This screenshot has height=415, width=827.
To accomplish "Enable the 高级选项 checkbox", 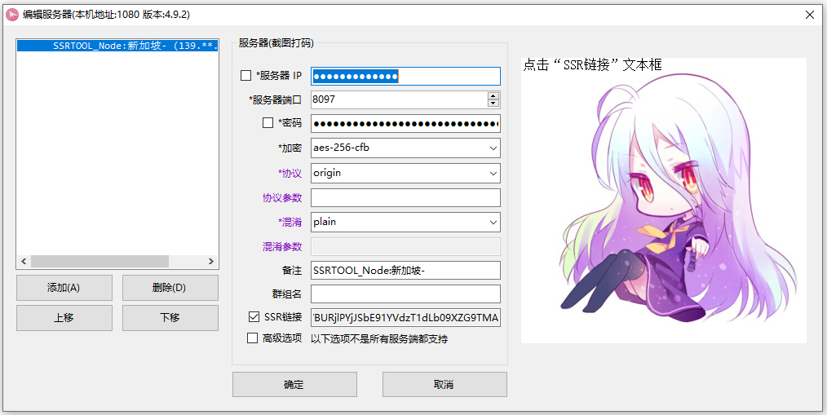I will (252, 338).
